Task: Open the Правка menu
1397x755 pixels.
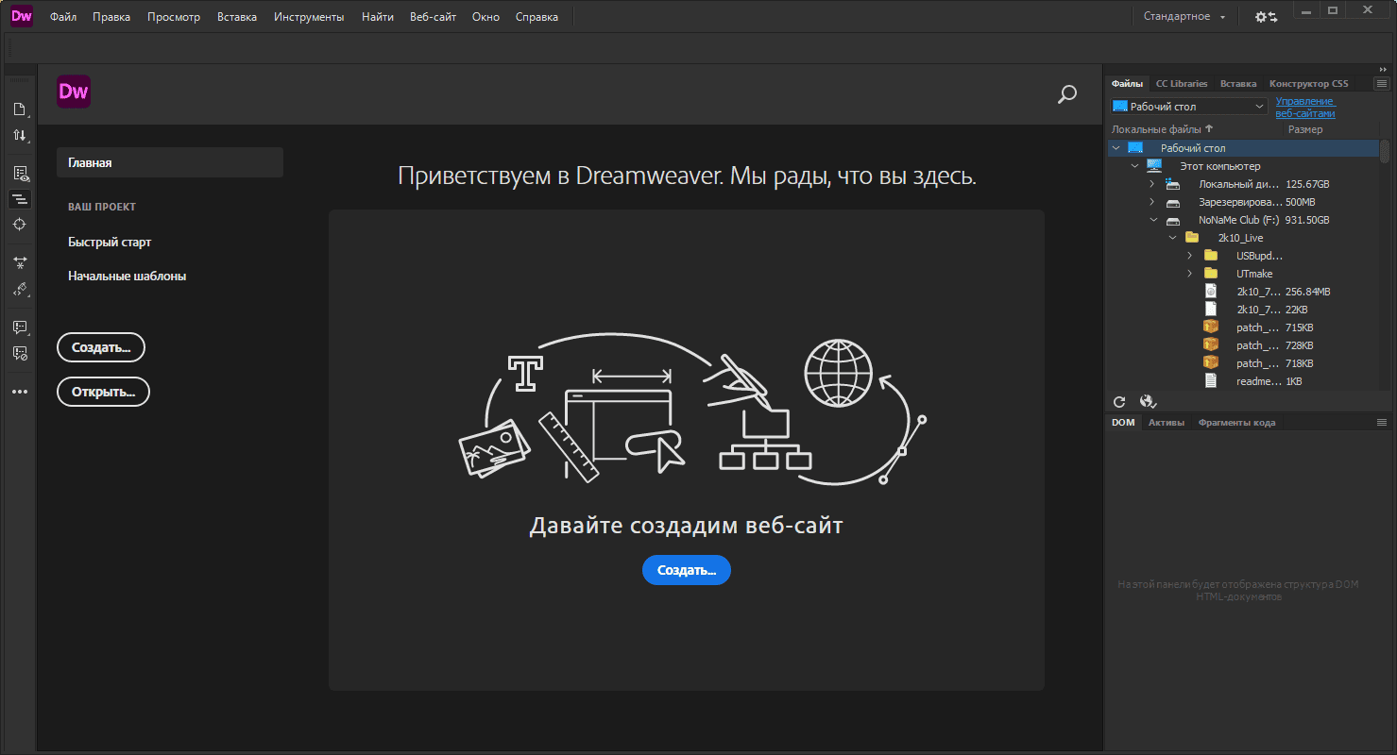Action: tap(111, 17)
